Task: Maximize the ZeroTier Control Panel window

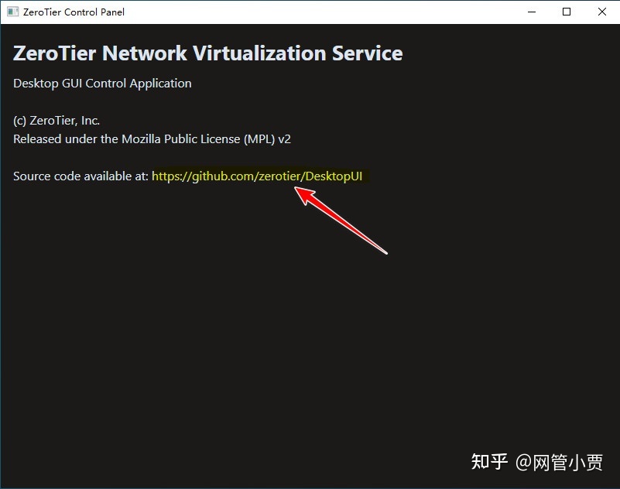Action: click(567, 12)
